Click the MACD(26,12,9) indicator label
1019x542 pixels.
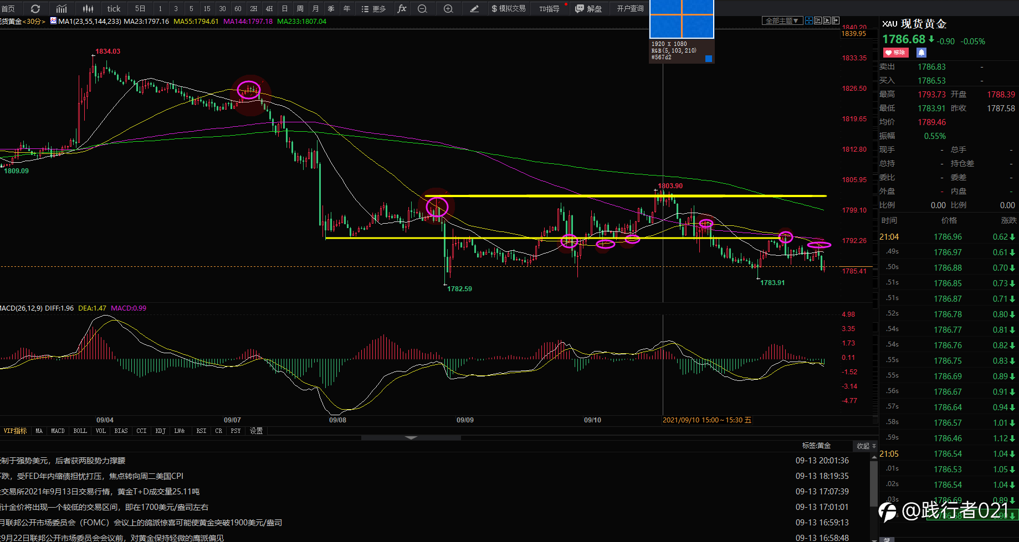(21, 308)
